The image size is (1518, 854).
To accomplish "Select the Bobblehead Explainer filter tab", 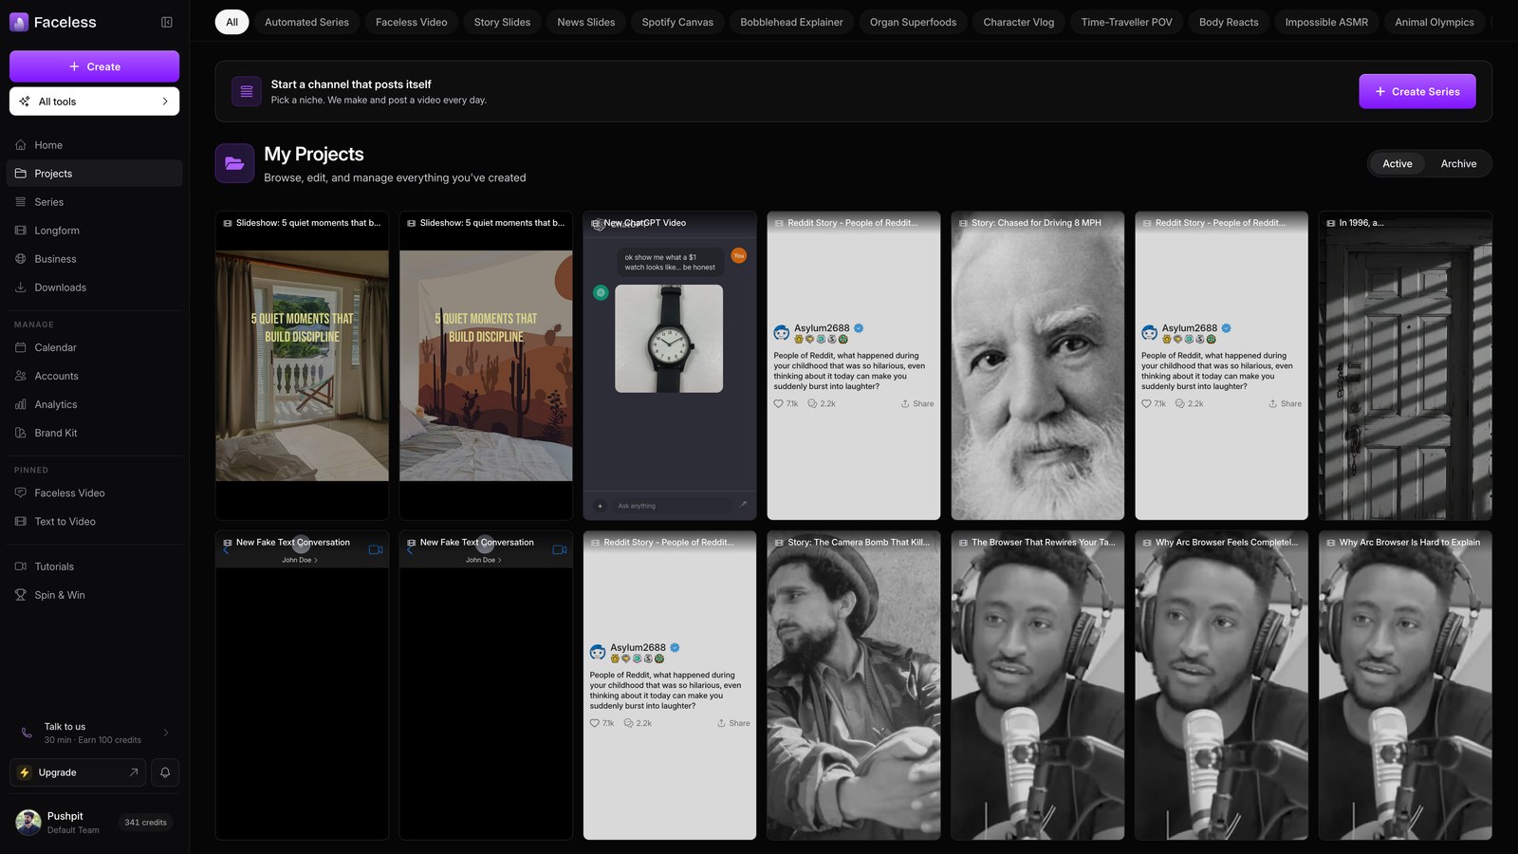I will click(x=791, y=22).
